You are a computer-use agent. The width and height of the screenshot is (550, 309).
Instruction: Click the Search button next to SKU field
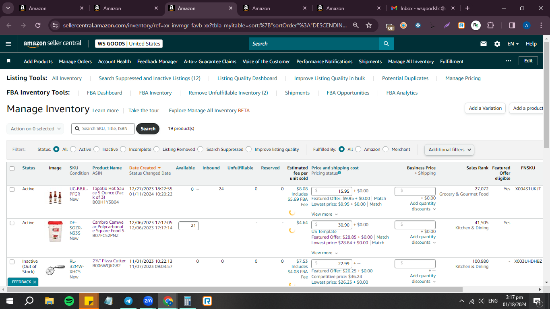click(148, 129)
